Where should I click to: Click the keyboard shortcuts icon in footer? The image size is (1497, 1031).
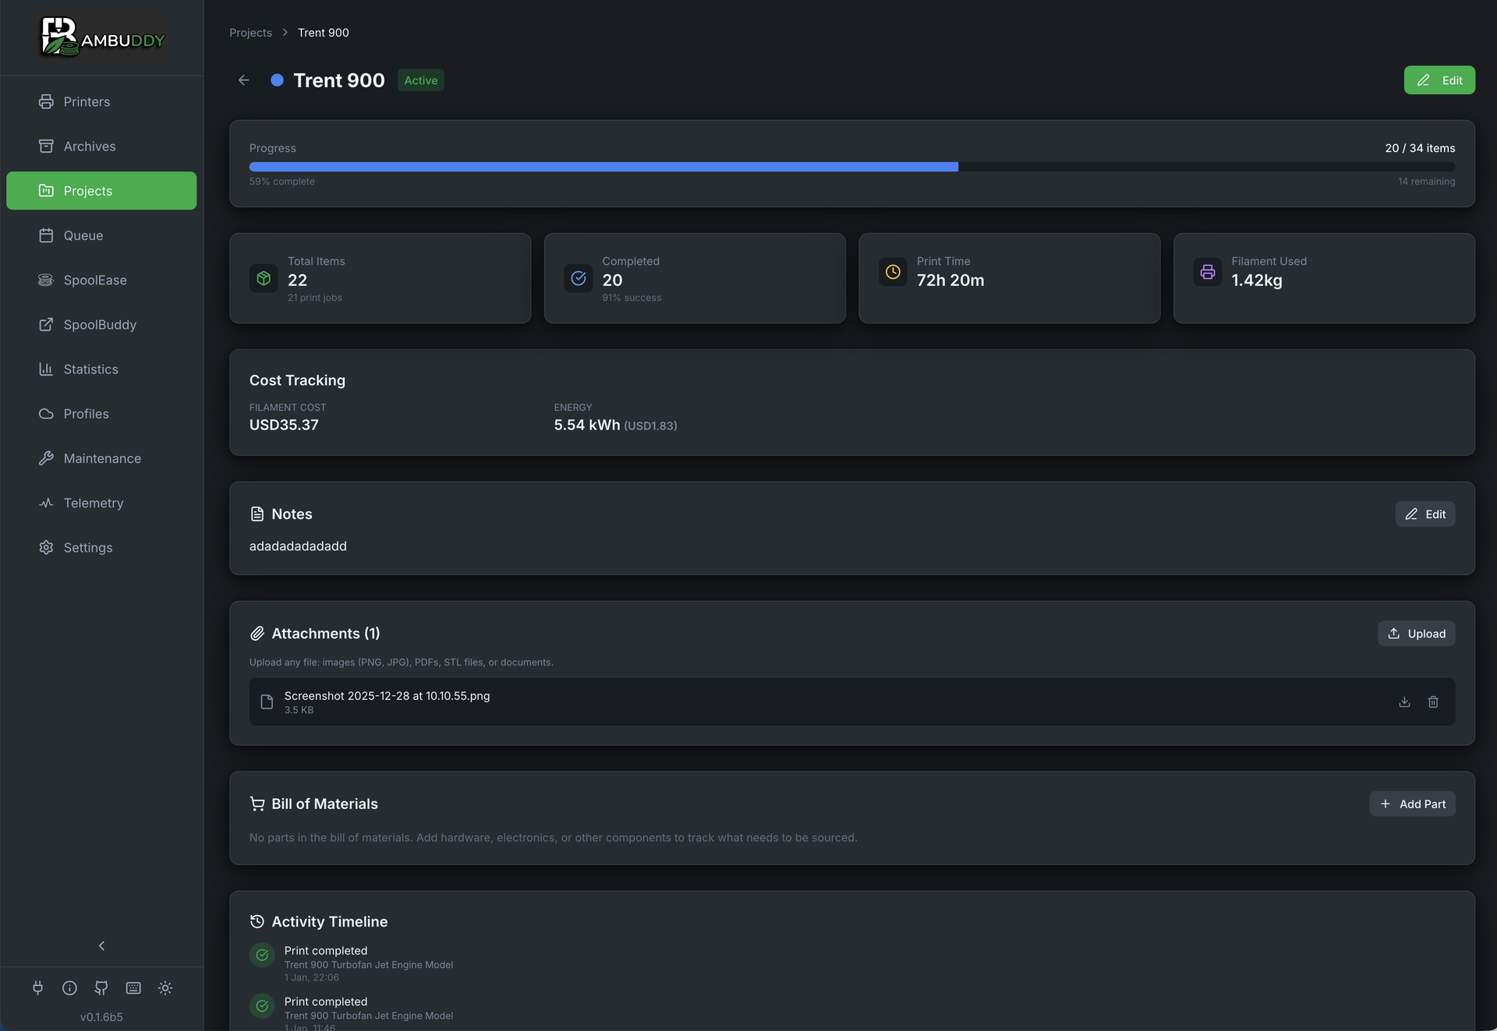133,987
